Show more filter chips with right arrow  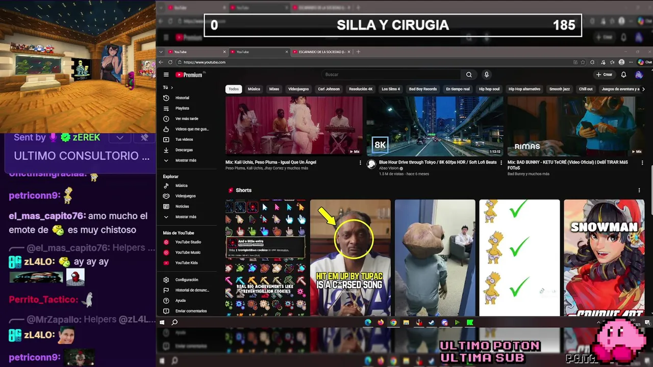click(643, 89)
